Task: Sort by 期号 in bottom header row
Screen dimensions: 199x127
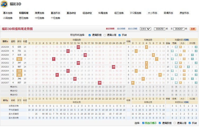Action: tap(5, 100)
